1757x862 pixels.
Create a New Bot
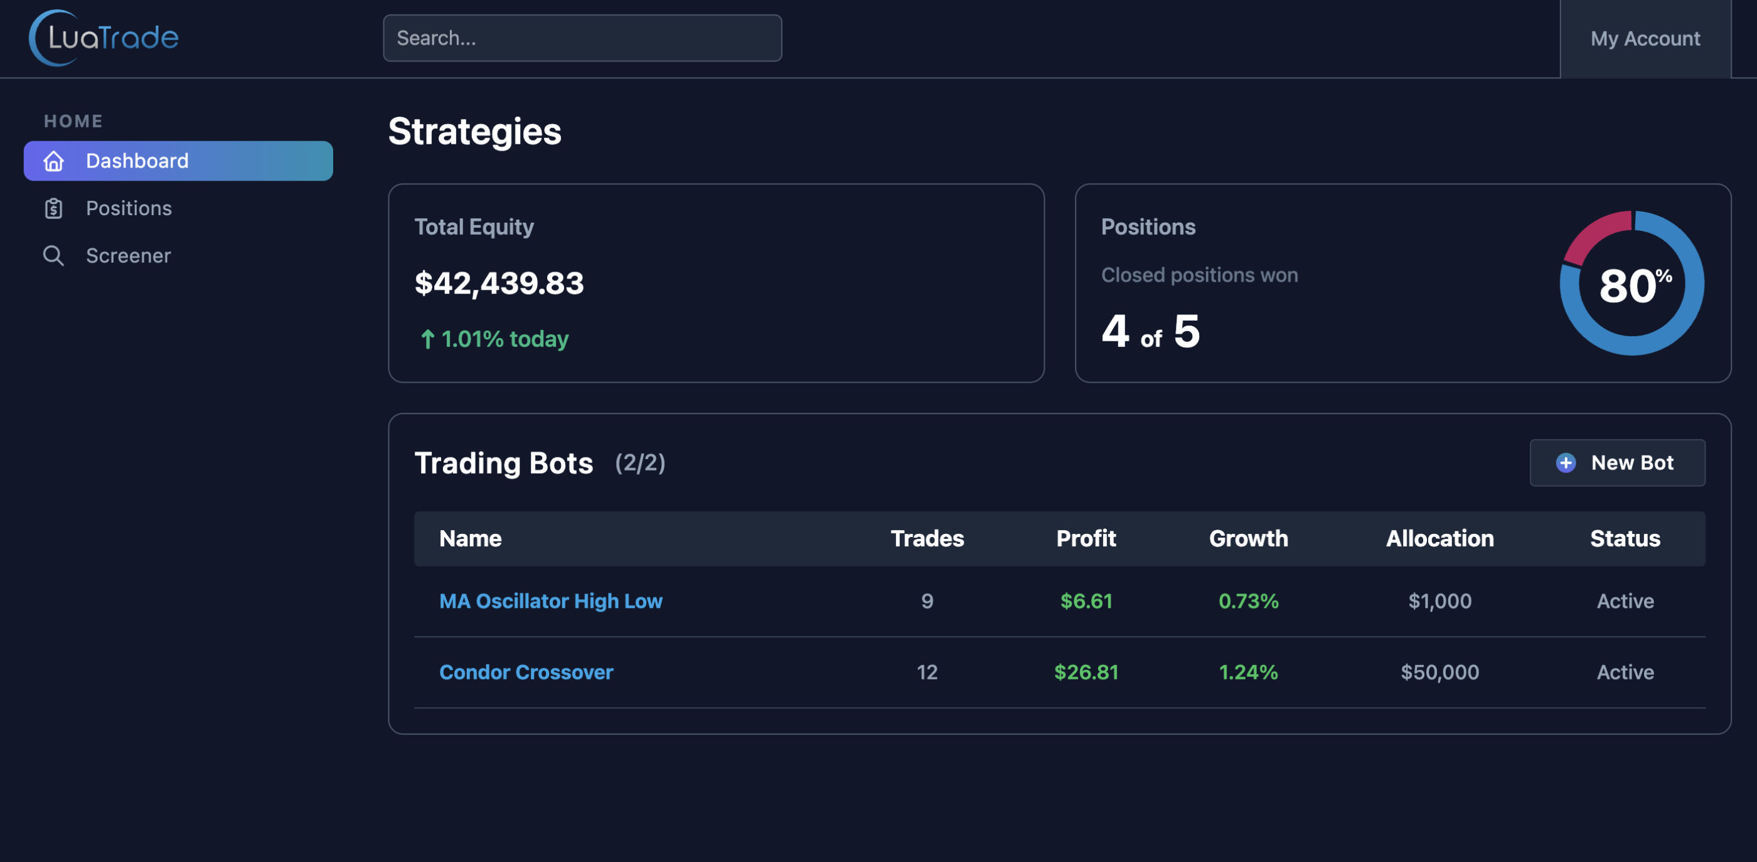point(1618,463)
